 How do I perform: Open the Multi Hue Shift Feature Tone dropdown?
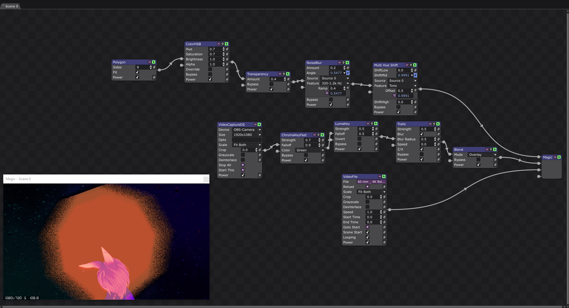[x=402, y=86]
